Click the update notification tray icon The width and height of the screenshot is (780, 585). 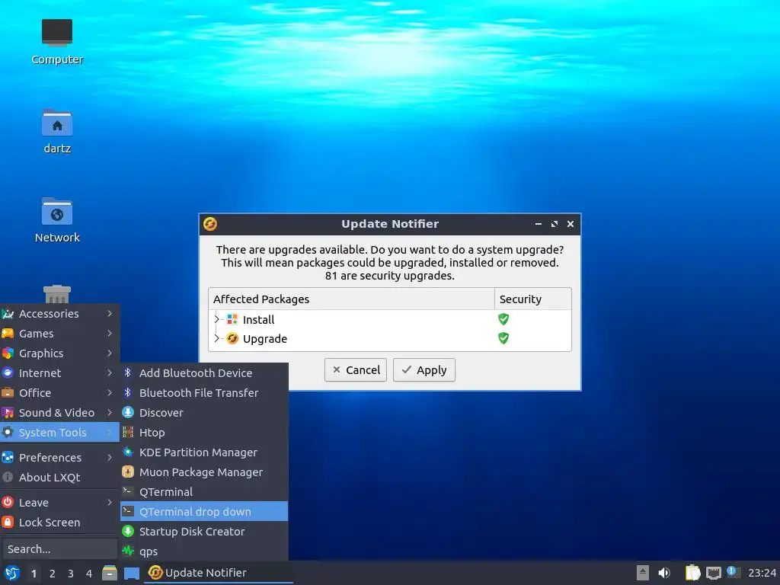732,572
